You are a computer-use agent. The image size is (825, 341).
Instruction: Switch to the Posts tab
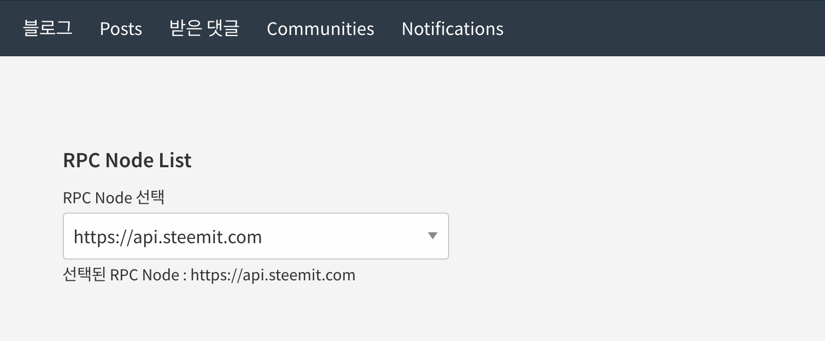(121, 28)
